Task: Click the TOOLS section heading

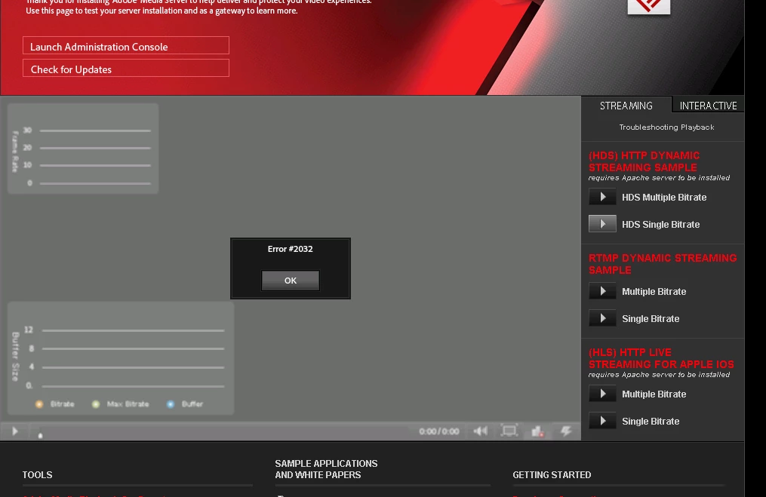Action: (37, 474)
